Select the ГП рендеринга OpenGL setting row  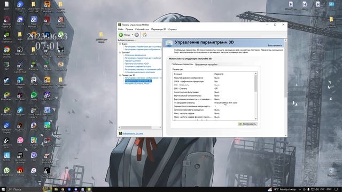214,103
